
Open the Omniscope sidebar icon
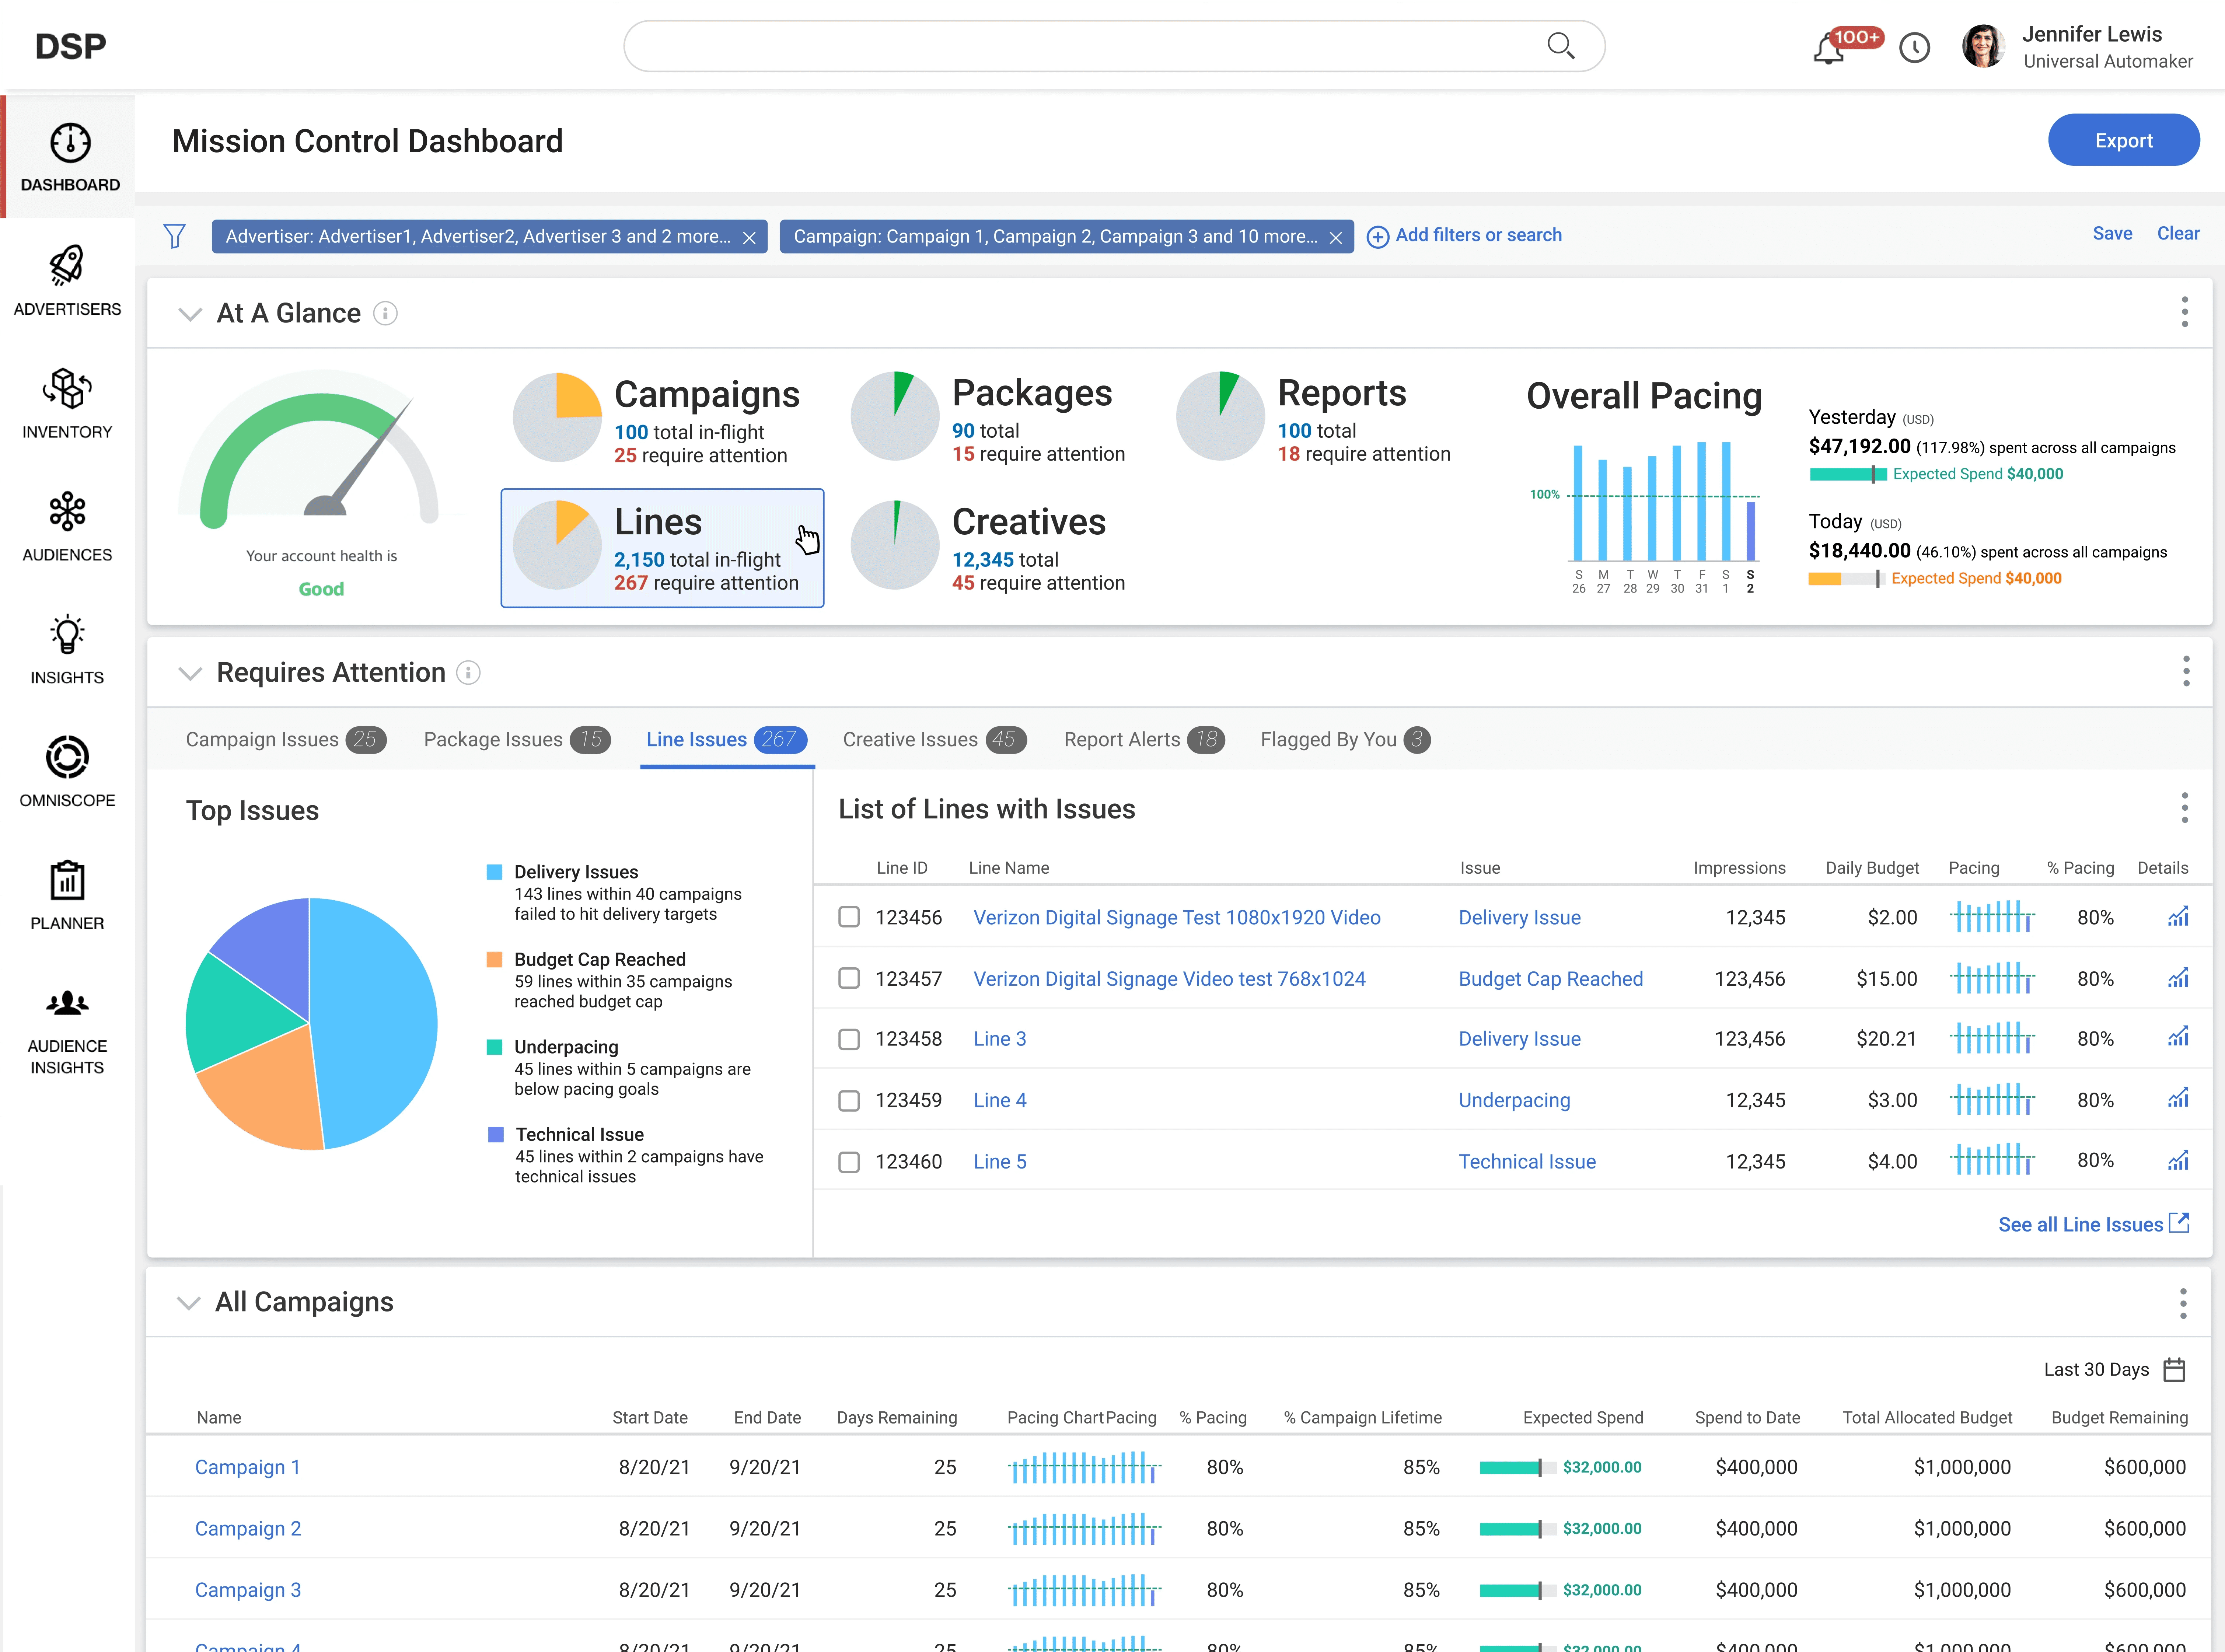coord(67,757)
